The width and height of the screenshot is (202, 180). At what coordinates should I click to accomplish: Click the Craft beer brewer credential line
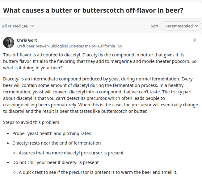[66, 46]
